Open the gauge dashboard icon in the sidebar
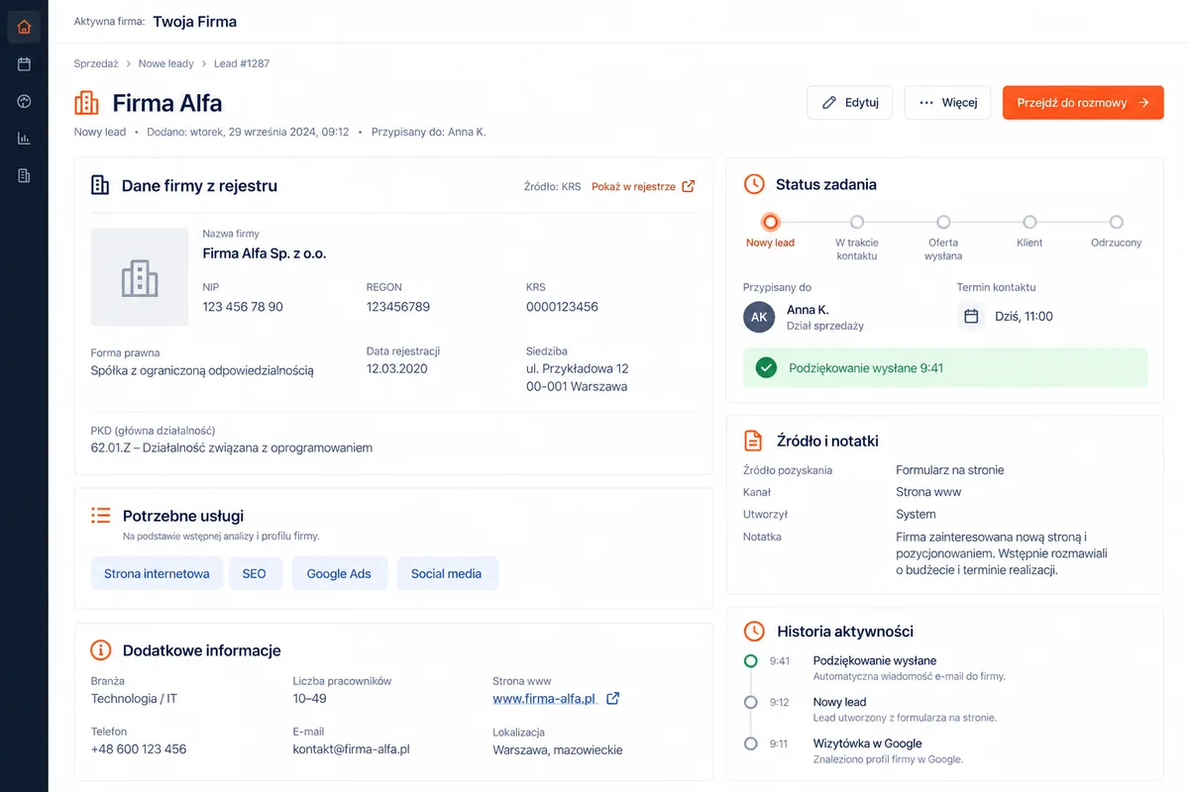 (x=24, y=101)
